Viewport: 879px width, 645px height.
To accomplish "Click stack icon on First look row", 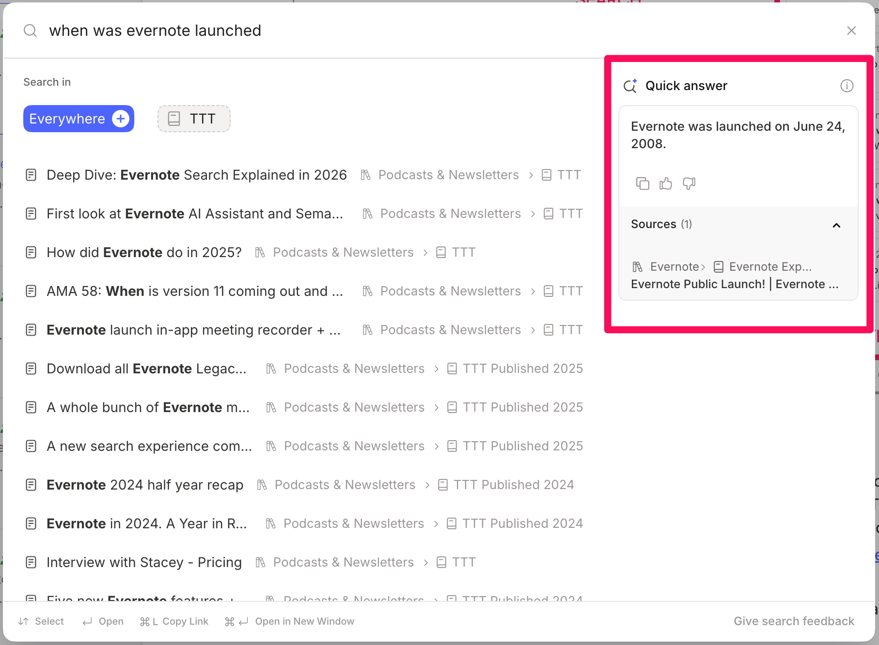I will 368,214.
